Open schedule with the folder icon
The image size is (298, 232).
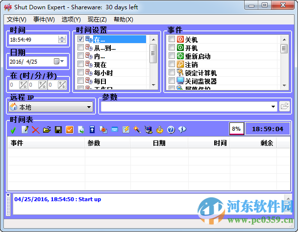[47, 130]
